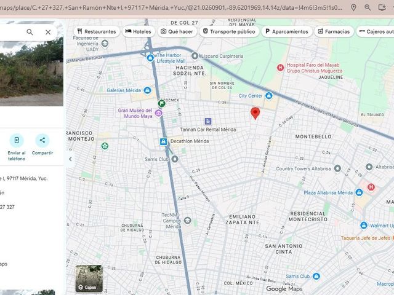Click the Tannah Car Rental icon
Screen dimensions: 394x295
coord(208,122)
